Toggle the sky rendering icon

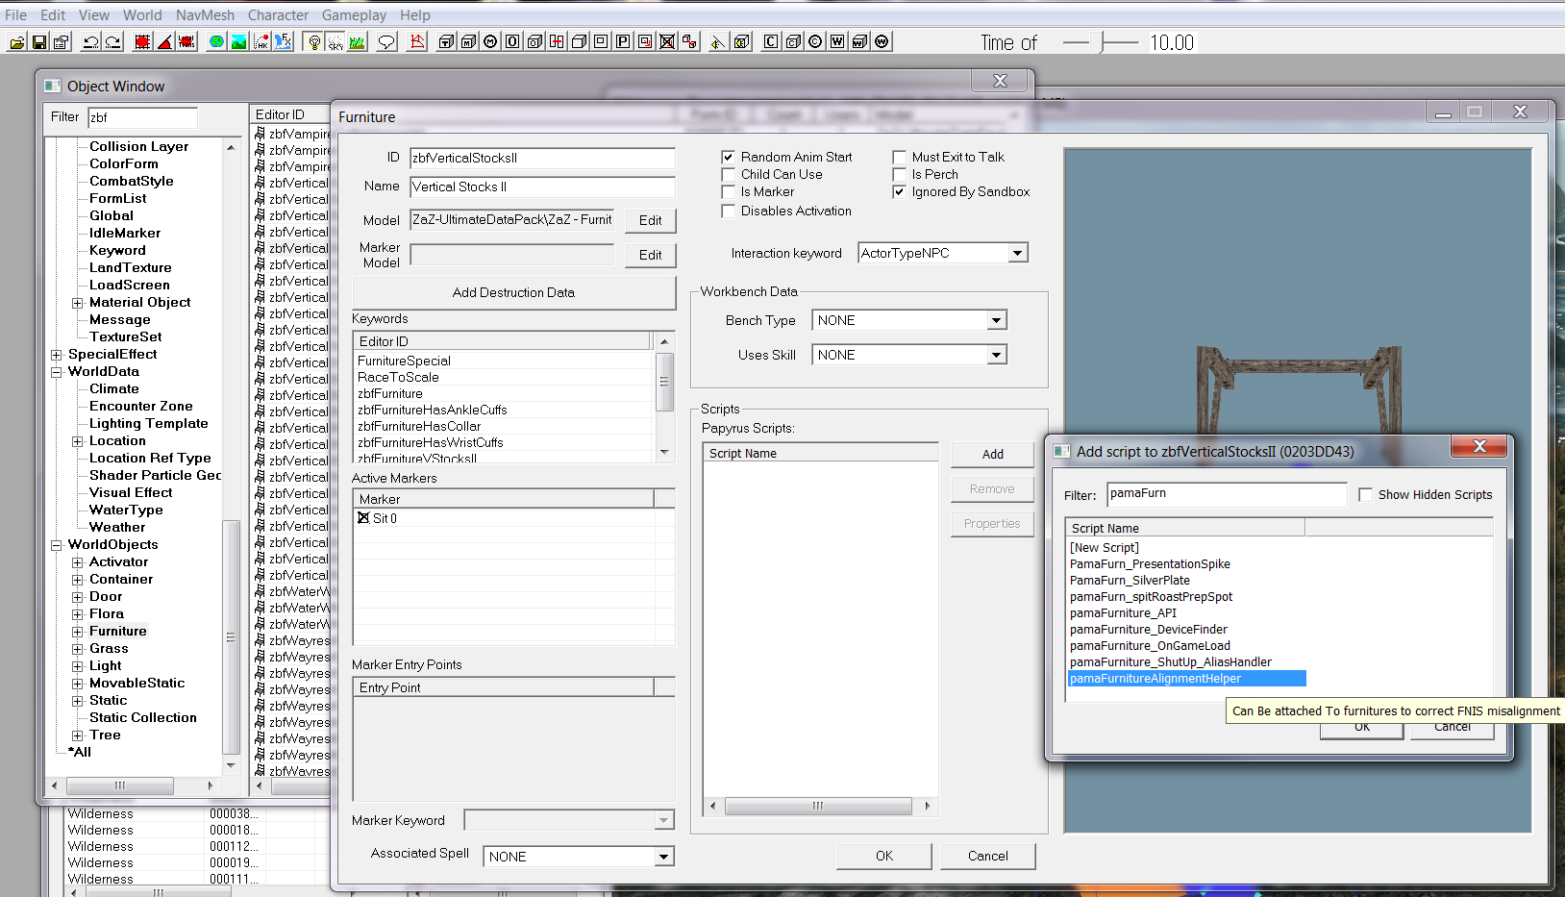tap(335, 41)
